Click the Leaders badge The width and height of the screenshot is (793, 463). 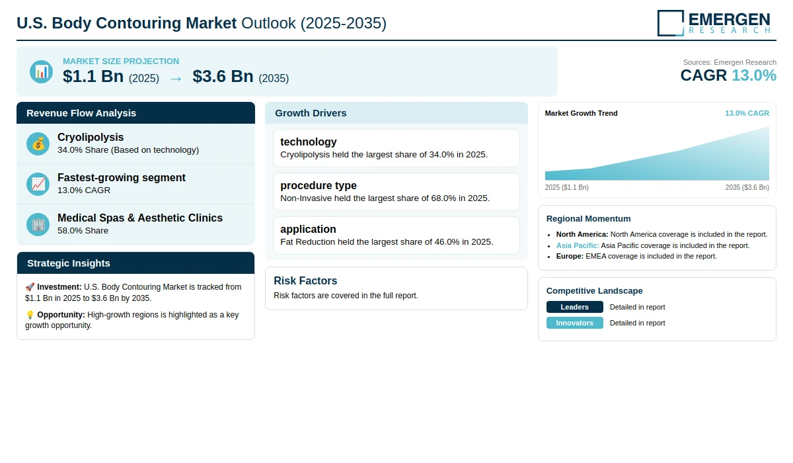tap(575, 307)
